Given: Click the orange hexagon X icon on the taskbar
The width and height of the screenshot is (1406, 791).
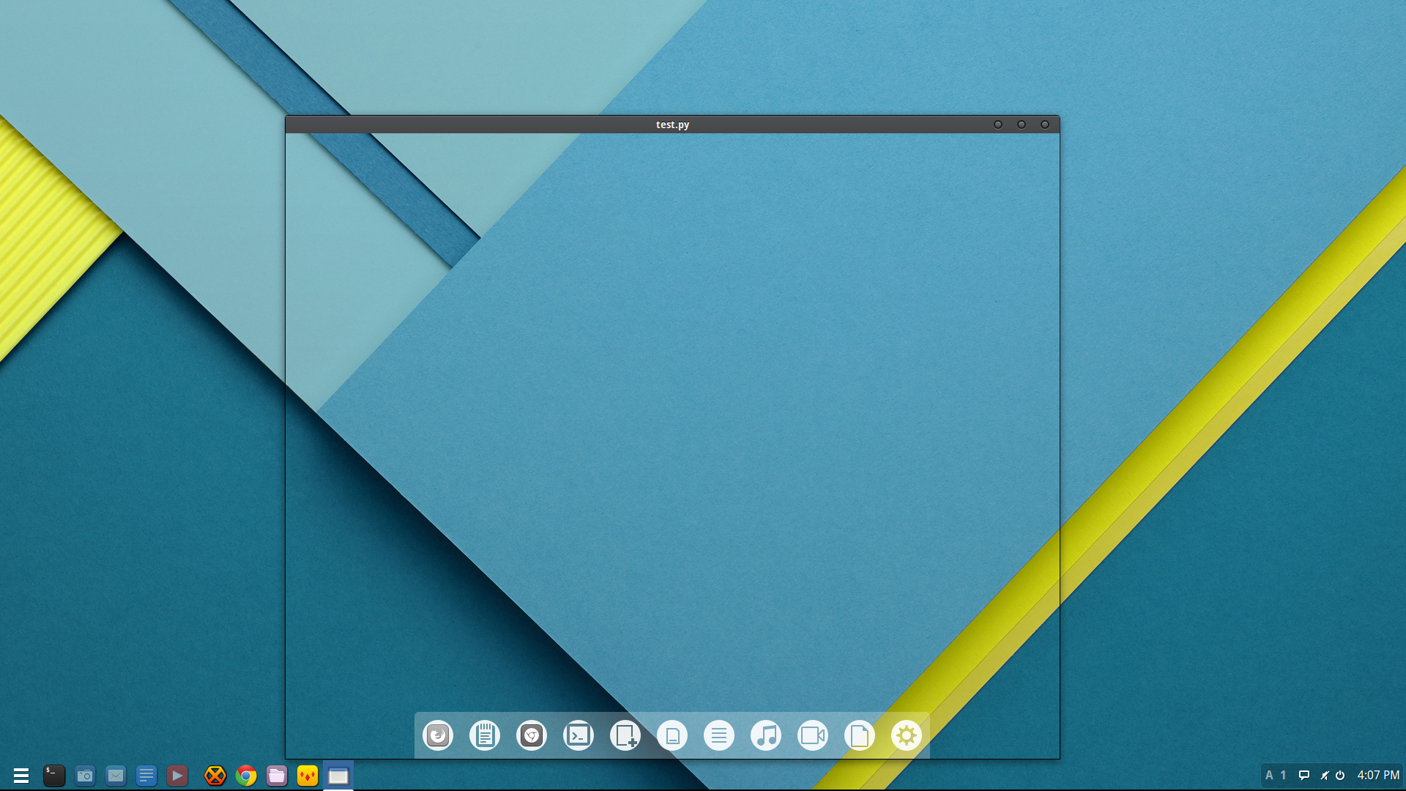Looking at the screenshot, I should 215,776.
